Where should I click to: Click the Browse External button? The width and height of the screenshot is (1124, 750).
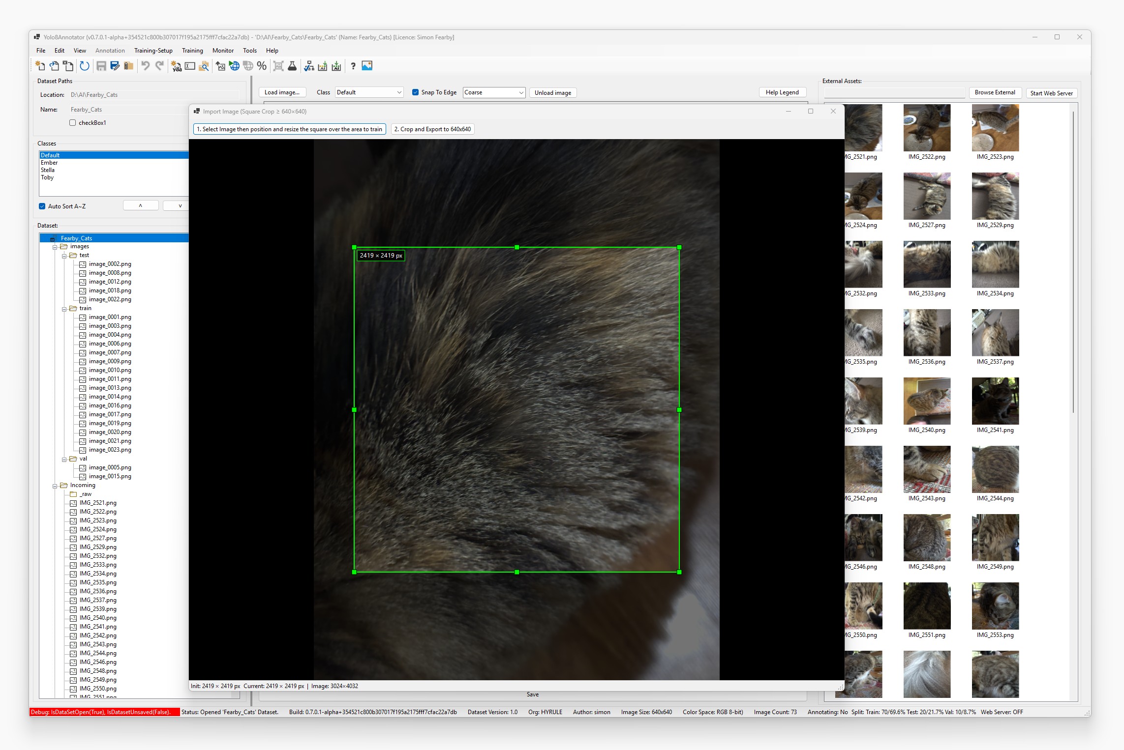pyautogui.click(x=995, y=92)
